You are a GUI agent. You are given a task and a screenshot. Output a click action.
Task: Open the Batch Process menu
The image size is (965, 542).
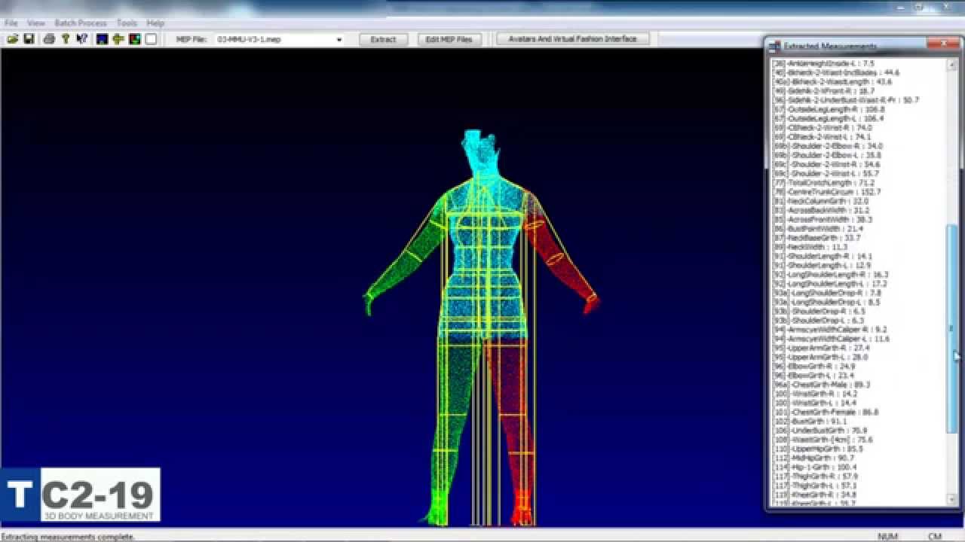(81, 23)
